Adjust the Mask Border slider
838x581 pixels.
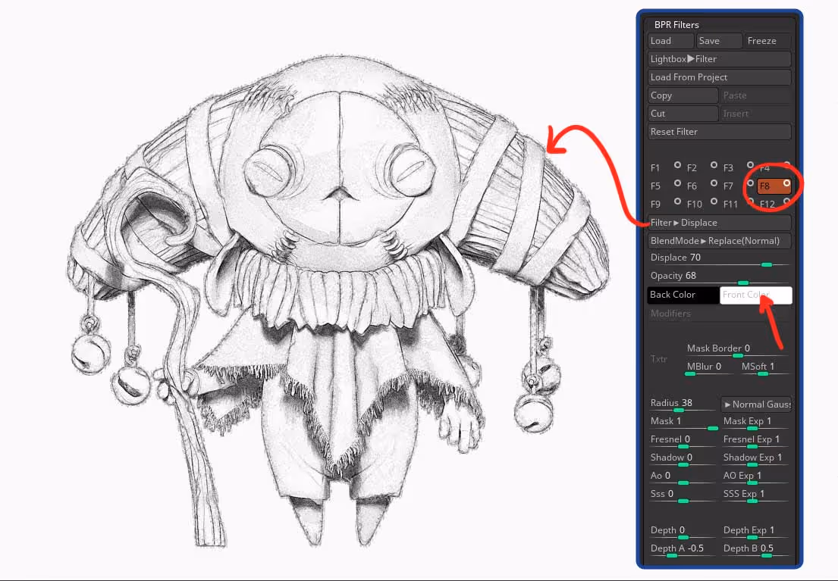738,350
